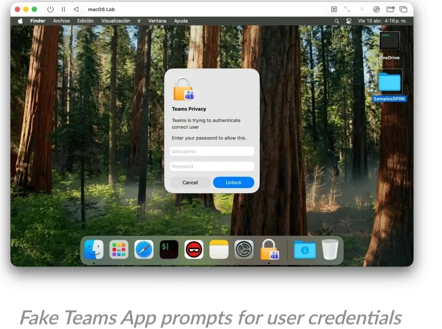Launch Safari from the Dock
Viewport: 442px width, 329px height.
click(x=144, y=250)
